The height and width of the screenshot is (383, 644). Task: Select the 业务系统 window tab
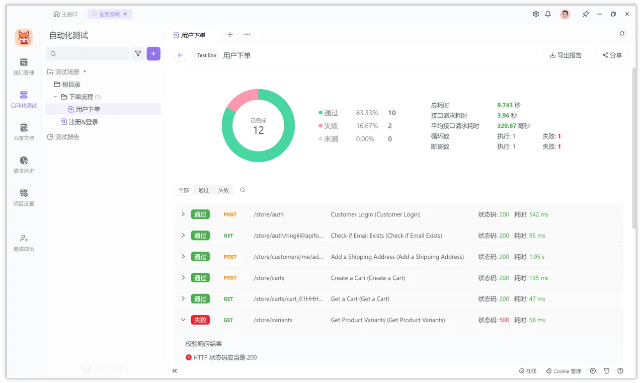(x=110, y=14)
